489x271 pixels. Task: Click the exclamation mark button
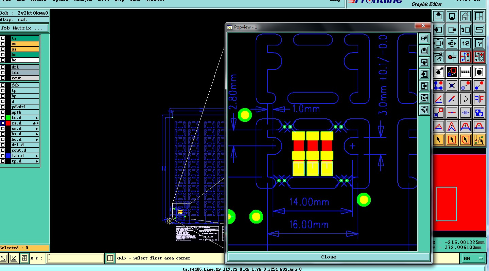(x=110, y=258)
